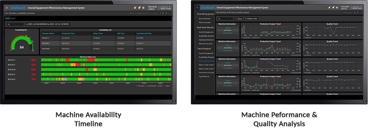Open top-right 'Today so far' time picker
Image resolution: width=368 pixels, height=134 pixels.
tap(348, 12)
